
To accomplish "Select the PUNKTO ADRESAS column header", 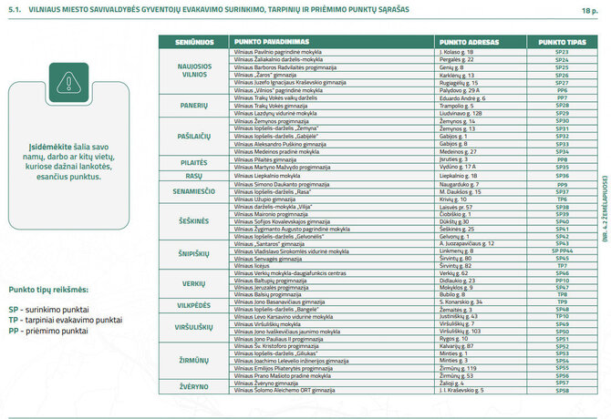I will (481, 42).
